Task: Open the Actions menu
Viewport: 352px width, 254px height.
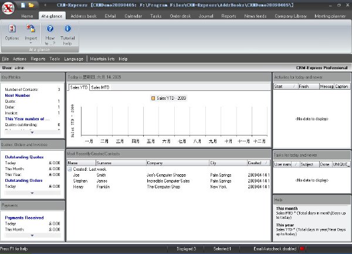Action: 19,59
